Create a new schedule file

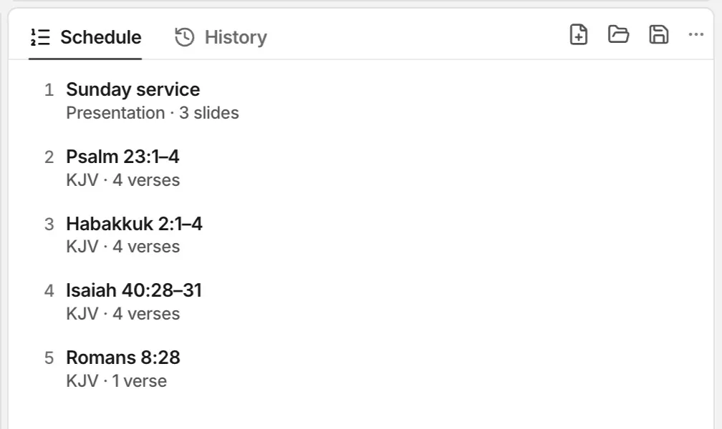coord(578,34)
